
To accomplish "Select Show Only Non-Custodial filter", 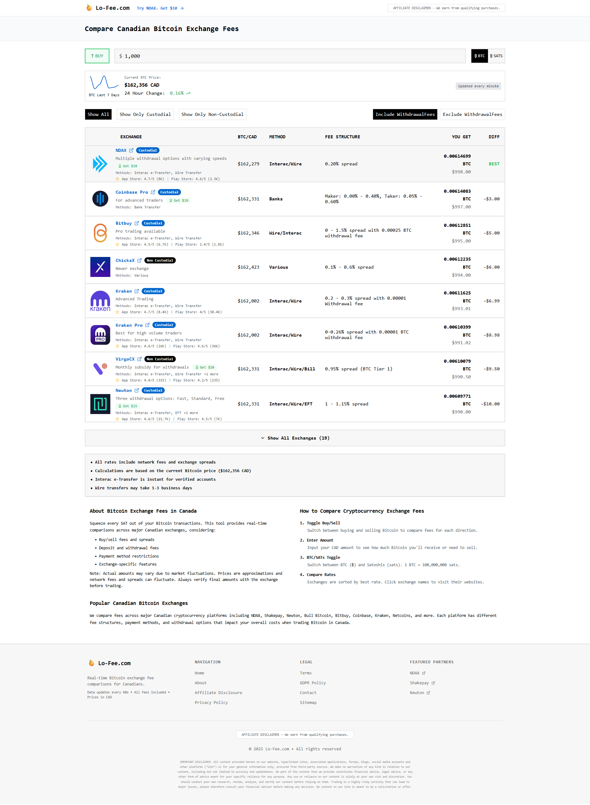I will 213,114.
